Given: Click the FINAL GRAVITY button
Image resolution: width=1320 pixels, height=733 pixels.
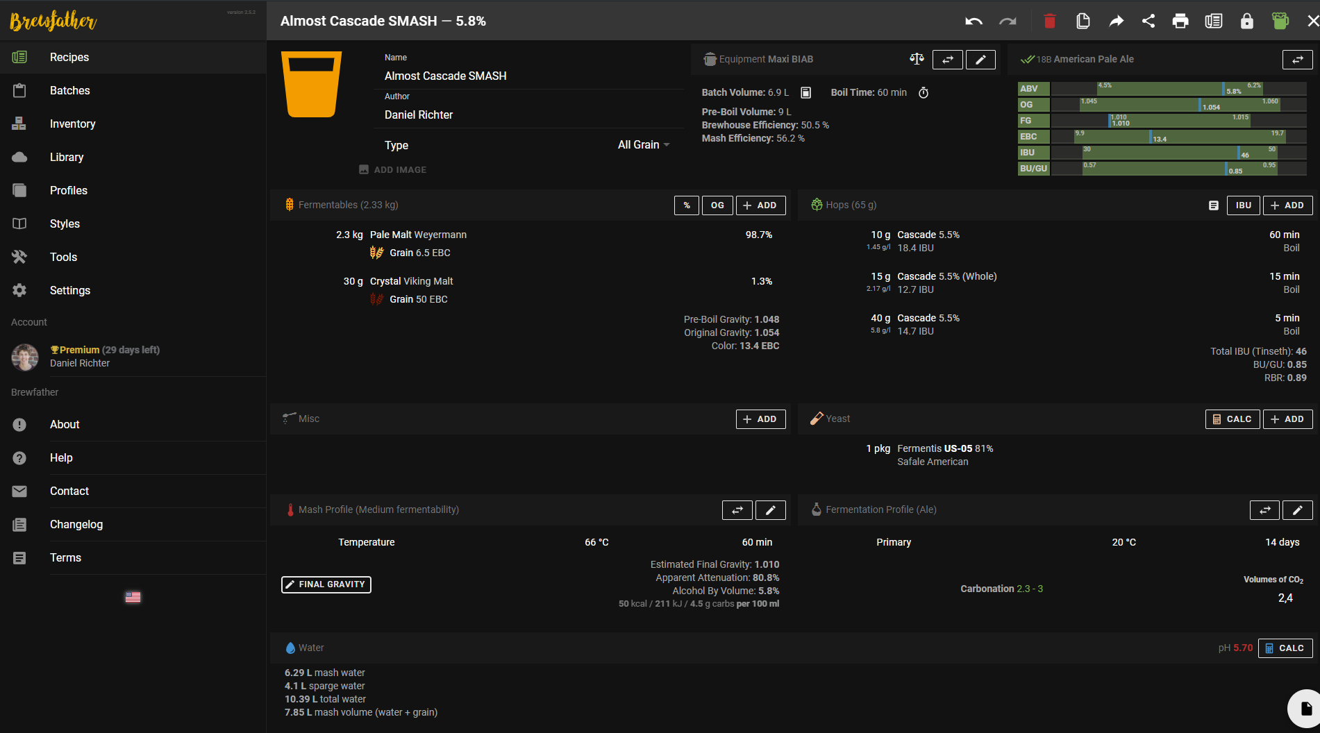Looking at the screenshot, I should [x=326, y=584].
